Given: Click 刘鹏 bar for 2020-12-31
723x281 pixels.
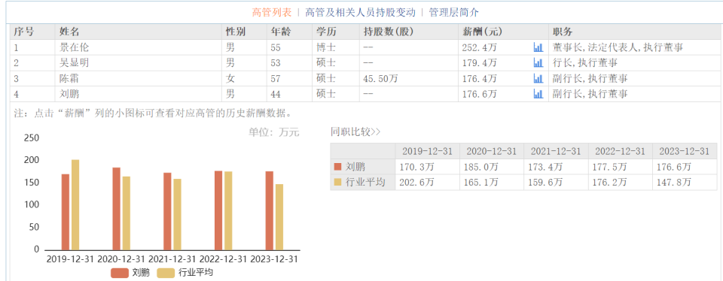Looking at the screenshot, I should tap(116, 209).
